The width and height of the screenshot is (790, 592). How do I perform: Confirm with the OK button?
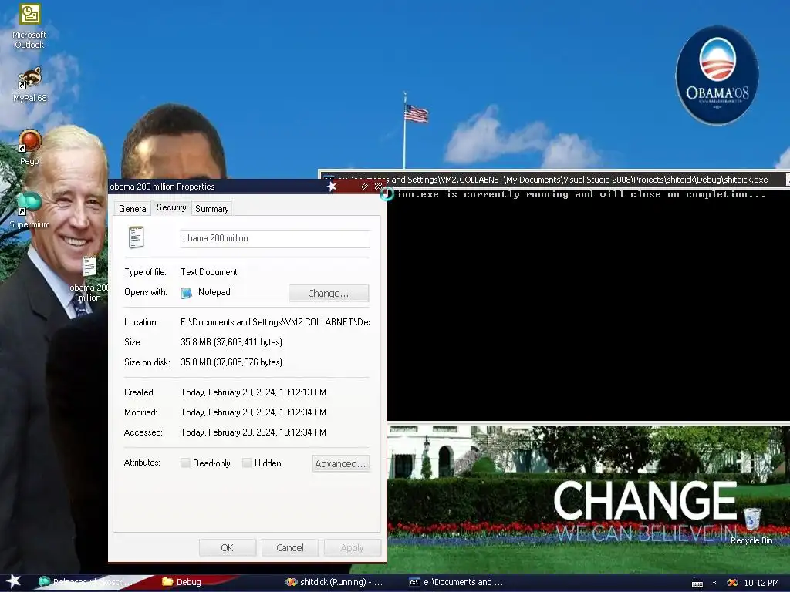click(228, 548)
